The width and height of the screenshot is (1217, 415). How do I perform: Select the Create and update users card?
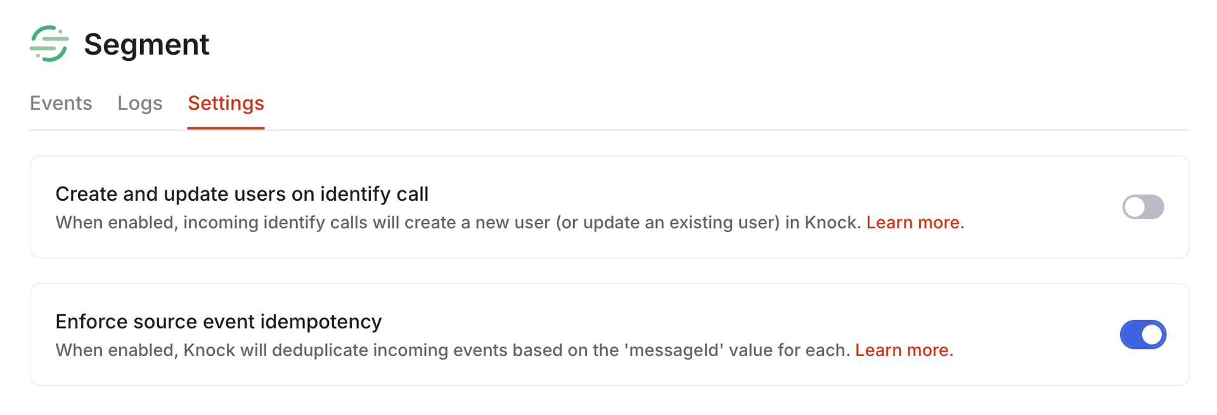coord(608,207)
